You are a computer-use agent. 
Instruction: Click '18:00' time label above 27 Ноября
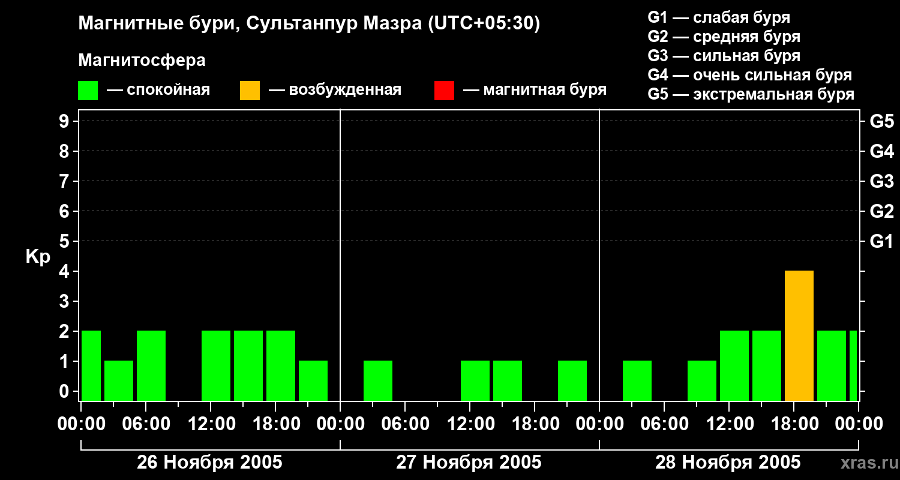click(535, 424)
